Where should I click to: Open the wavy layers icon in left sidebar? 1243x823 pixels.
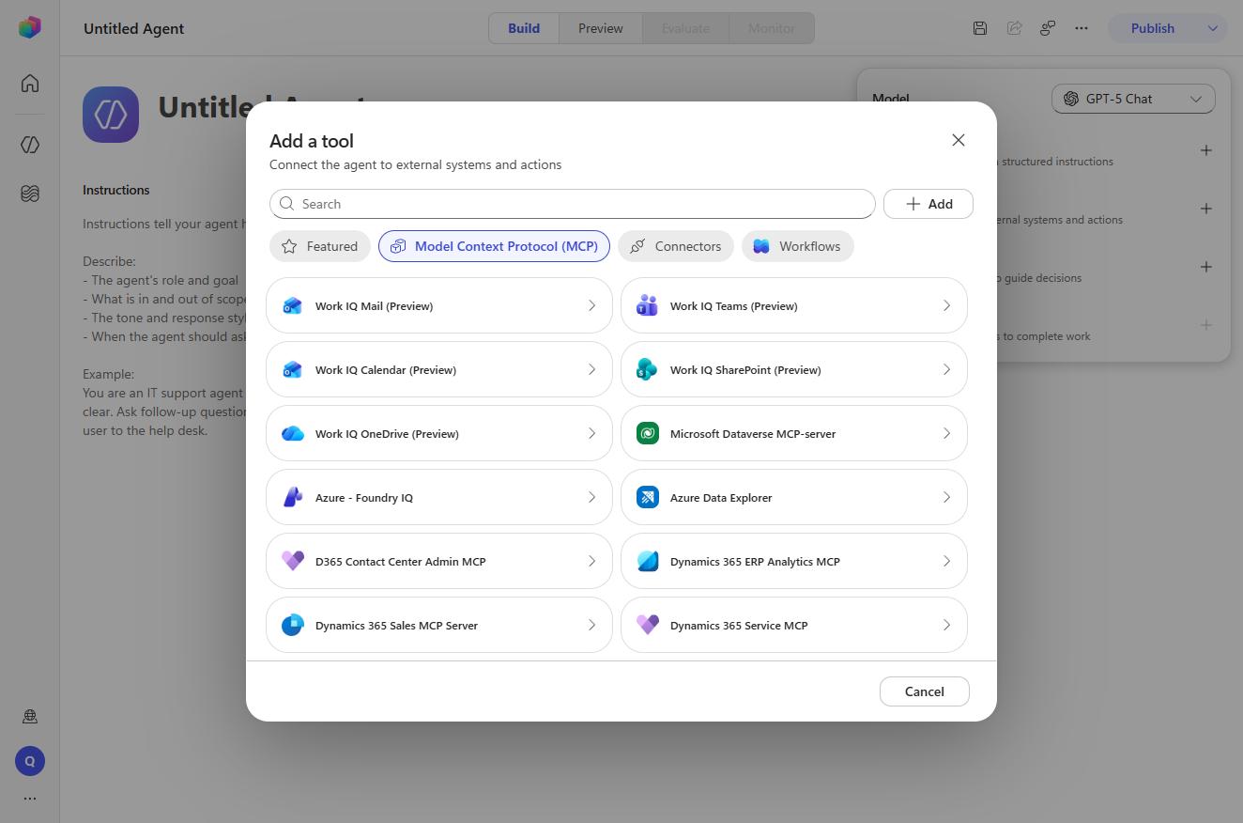coord(30,194)
